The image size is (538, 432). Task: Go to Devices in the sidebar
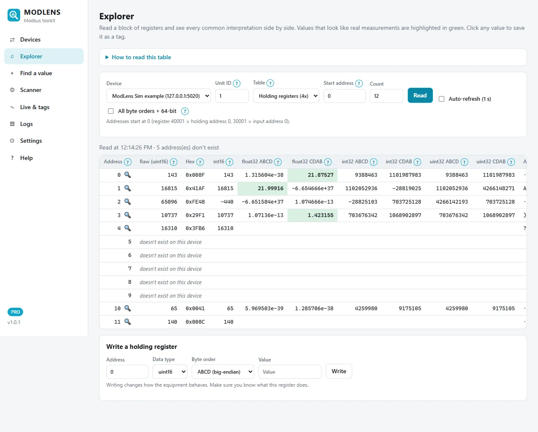click(44, 39)
